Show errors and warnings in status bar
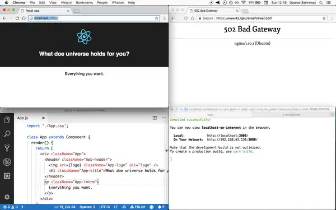Image resolution: width=336 pixels, height=210 pixels. (10, 207)
